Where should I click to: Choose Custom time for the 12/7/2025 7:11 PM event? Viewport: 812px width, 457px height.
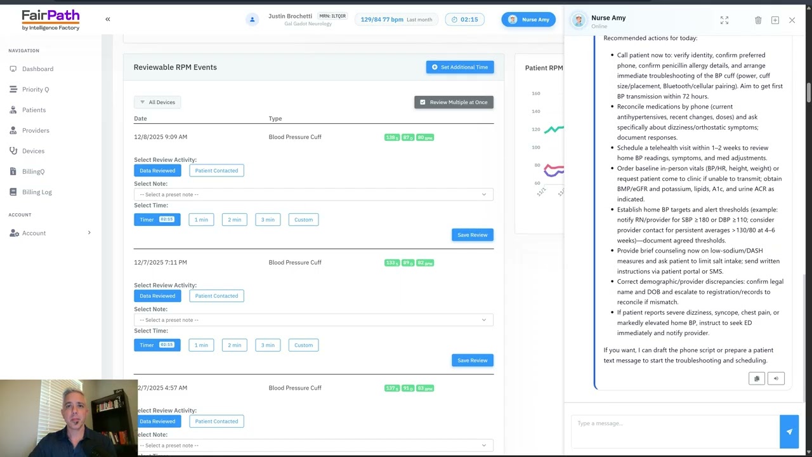pyautogui.click(x=303, y=345)
